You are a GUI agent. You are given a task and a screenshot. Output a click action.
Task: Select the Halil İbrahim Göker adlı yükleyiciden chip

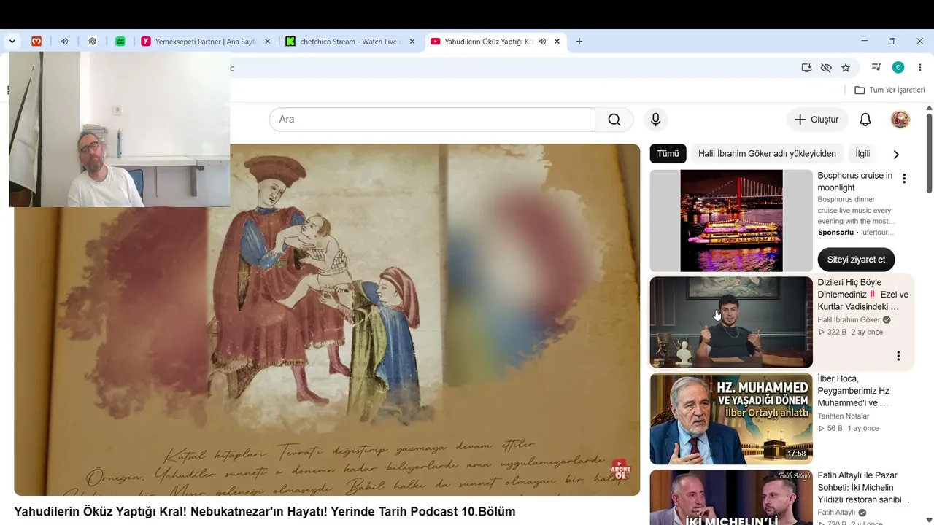(767, 154)
